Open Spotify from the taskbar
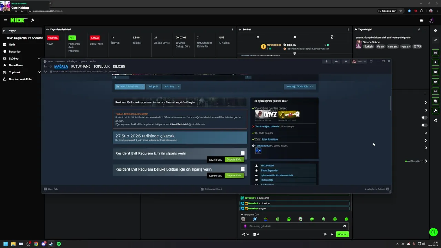441x248 pixels. tap(59, 244)
